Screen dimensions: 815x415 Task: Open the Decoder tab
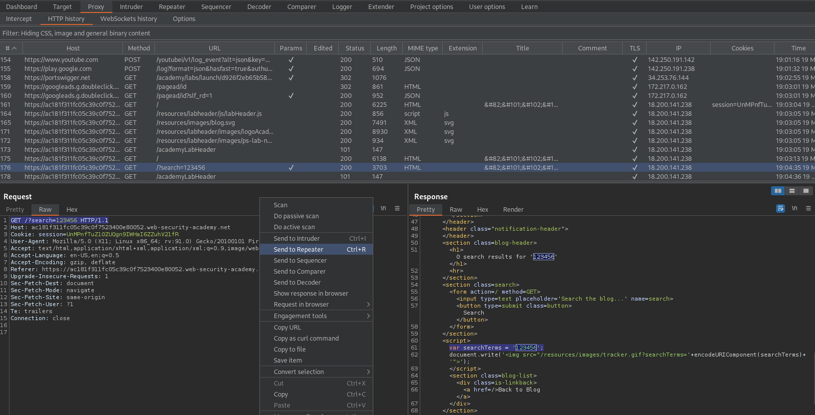click(x=259, y=6)
